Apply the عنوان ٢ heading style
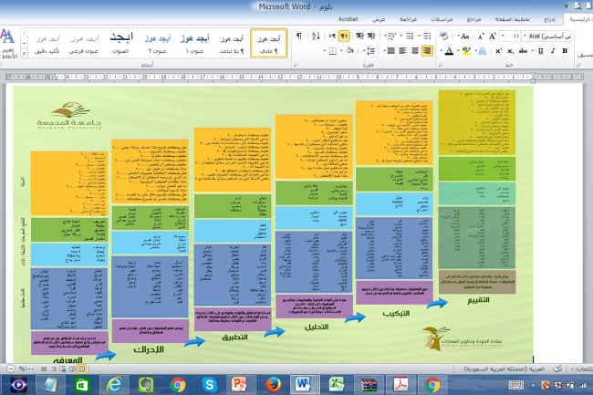Image resolution: width=593 pixels, height=395 pixels. pos(157,44)
